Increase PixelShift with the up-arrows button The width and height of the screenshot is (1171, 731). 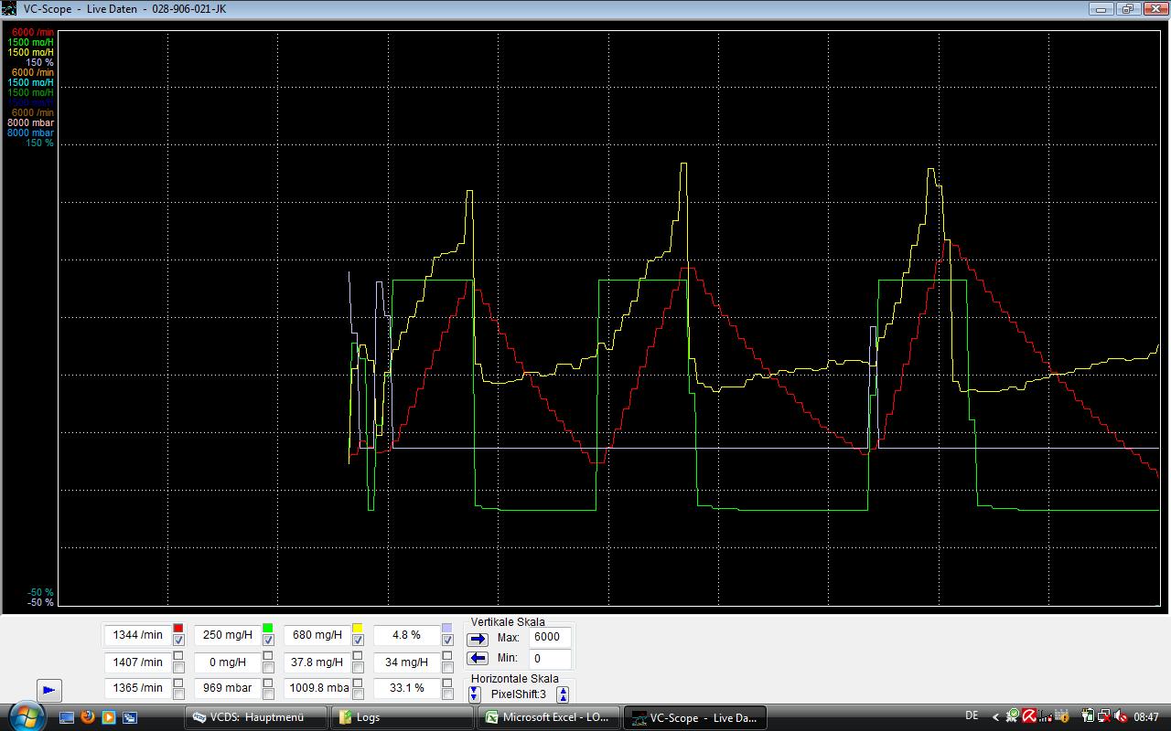coord(564,694)
